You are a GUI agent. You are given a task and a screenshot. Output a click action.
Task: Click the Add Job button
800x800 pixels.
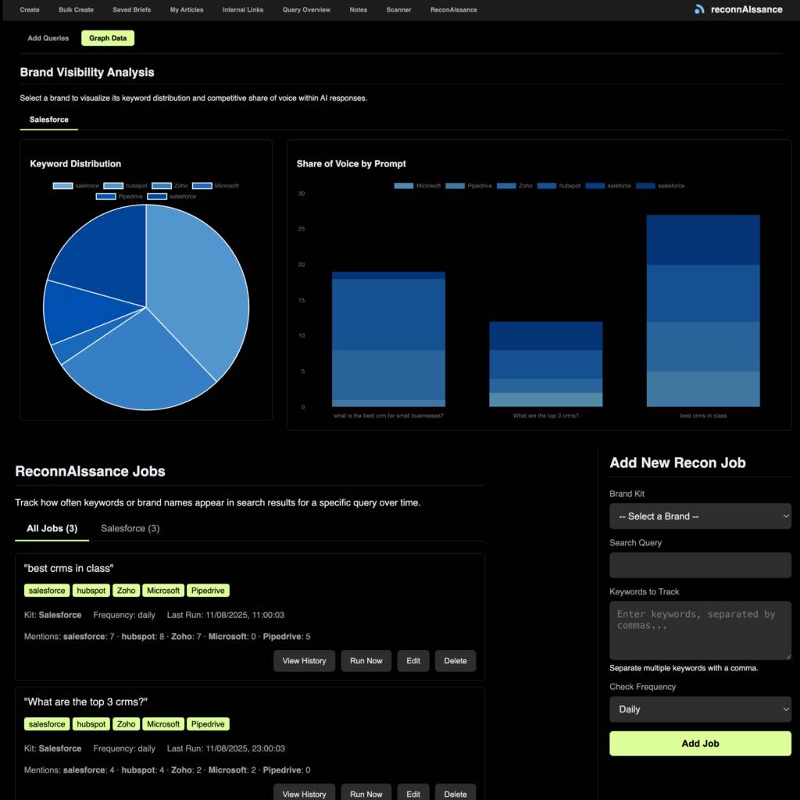click(700, 744)
